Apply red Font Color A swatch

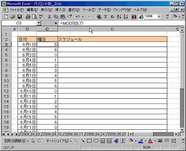click(150, 141)
